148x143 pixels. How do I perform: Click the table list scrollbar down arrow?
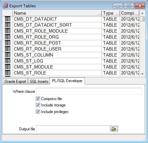(x=142, y=74)
